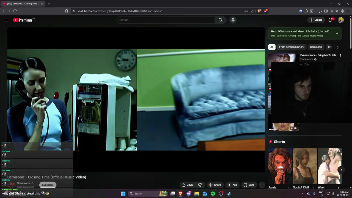Open Semisonic channel name link

[24, 183]
